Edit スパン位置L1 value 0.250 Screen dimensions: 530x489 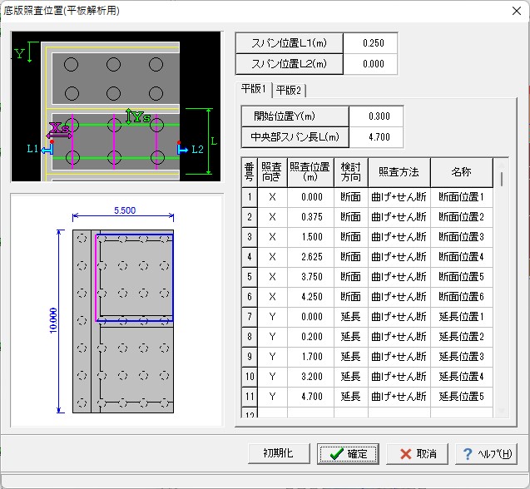tap(370, 43)
